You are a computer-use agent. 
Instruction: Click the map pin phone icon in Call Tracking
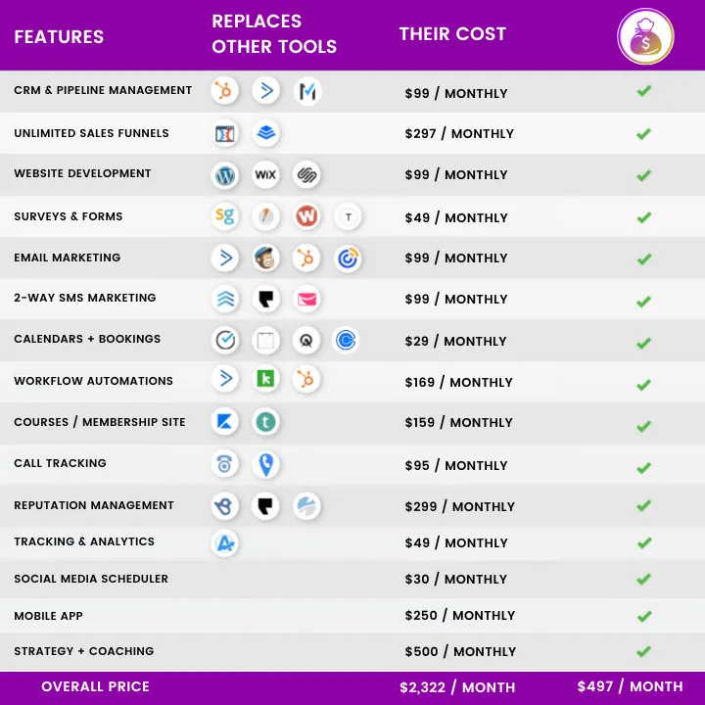265,464
